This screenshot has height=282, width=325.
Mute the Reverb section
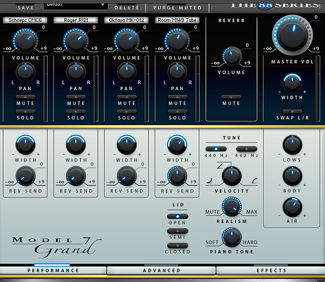click(231, 97)
